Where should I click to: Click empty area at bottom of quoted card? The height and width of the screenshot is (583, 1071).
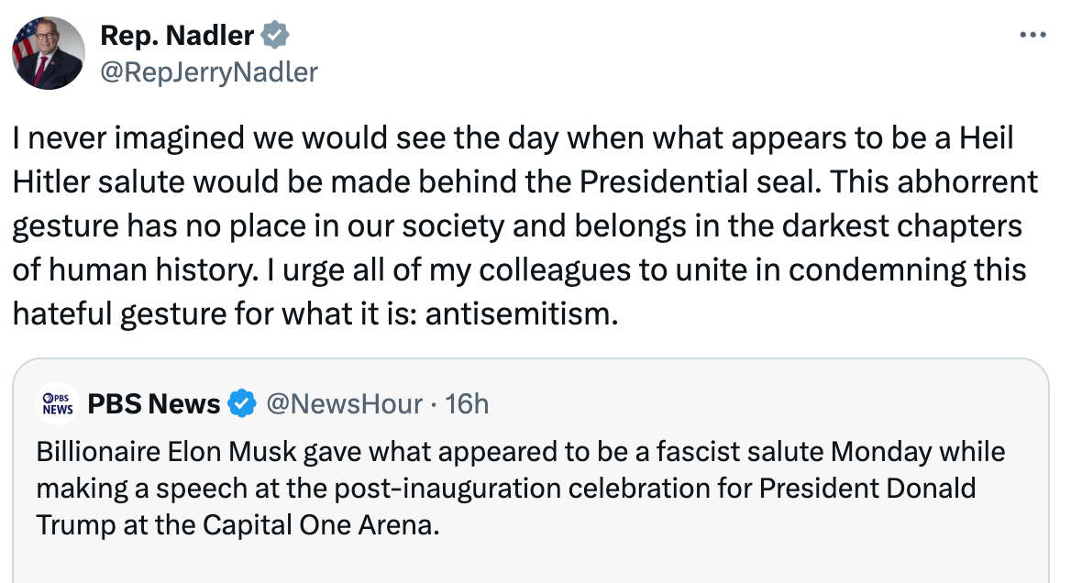(x=530, y=563)
